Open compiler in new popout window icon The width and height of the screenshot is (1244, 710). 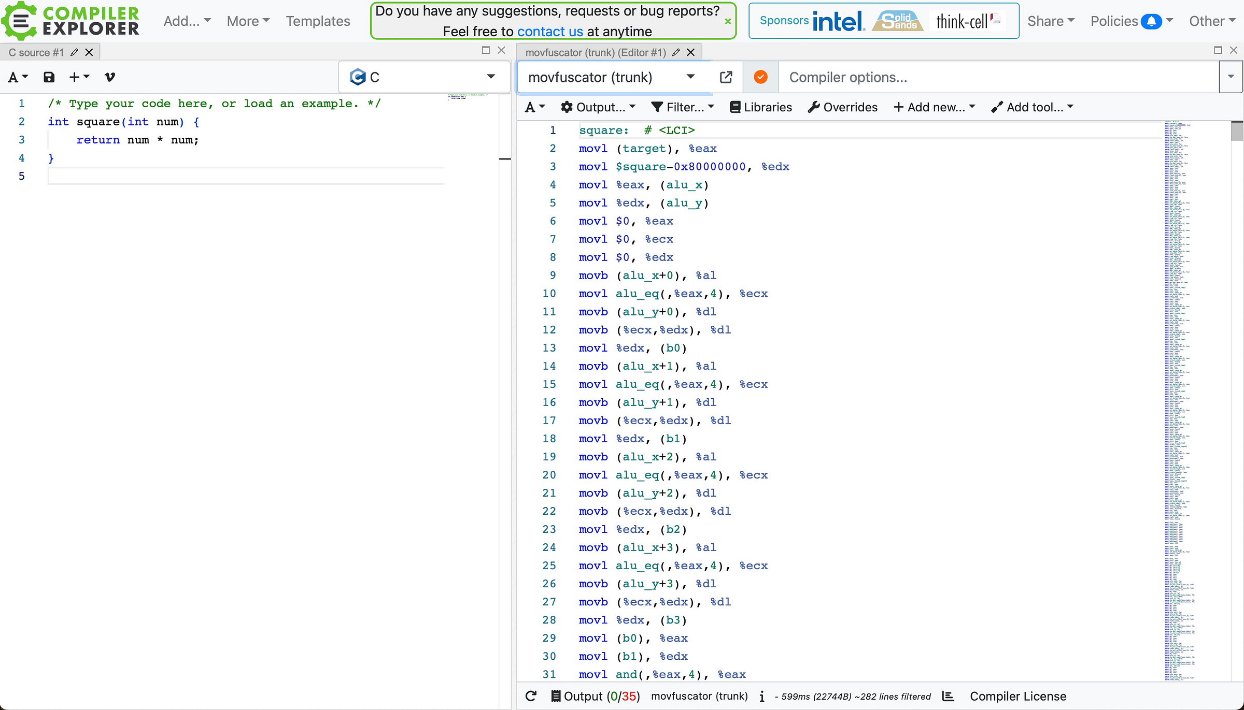coord(726,77)
